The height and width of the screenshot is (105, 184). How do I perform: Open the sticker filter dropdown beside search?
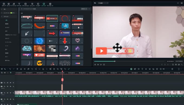84,9
